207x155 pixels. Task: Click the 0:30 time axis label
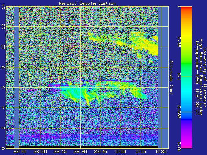(161, 152)
